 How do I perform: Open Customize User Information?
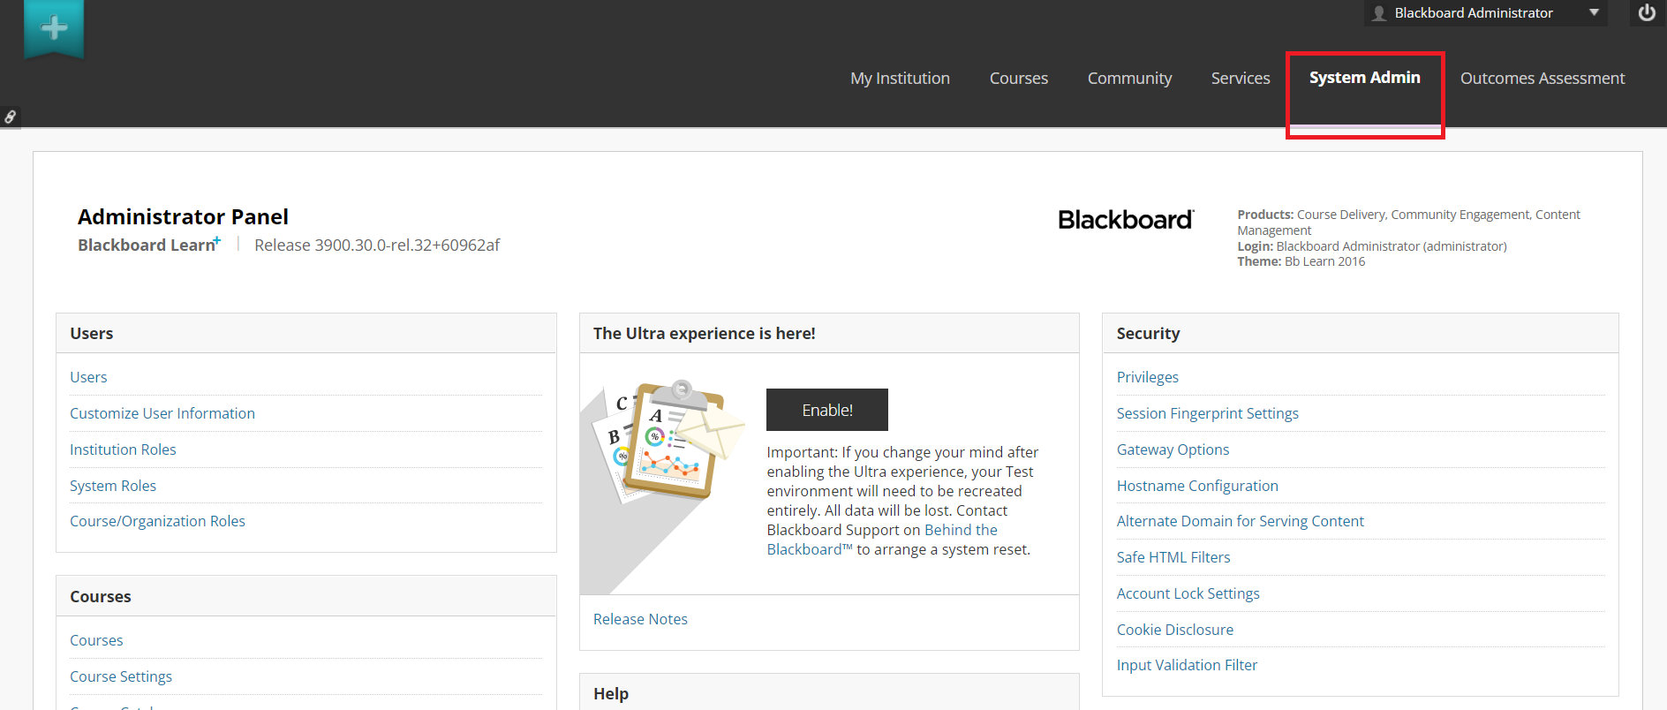click(162, 413)
